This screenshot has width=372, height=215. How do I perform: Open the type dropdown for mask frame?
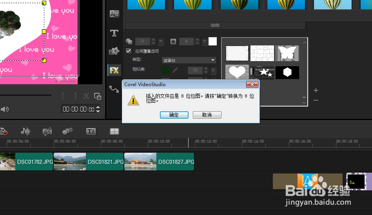(189, 60)
